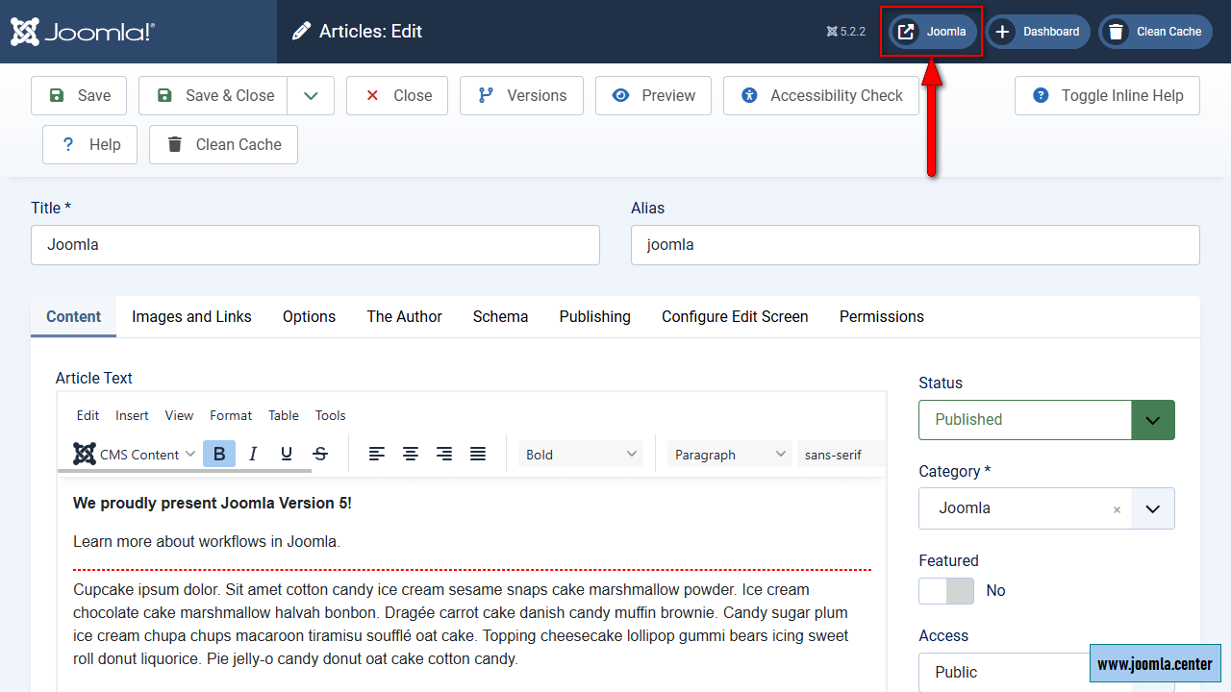Open the Bold styles dropdown
The width and height of the screenshot is (1231, 692).
[581, 454]
